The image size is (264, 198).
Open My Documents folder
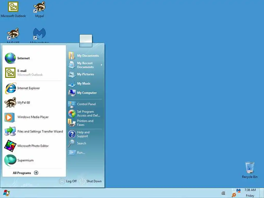coord(85,56)
